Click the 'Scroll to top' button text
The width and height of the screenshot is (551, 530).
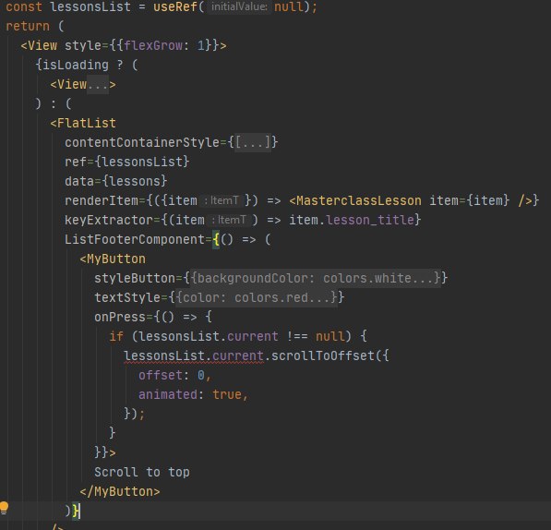[142, 472]
